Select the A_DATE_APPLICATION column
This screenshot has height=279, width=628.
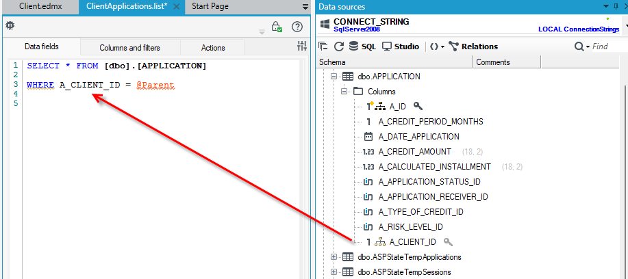click(x=418, y=137)
